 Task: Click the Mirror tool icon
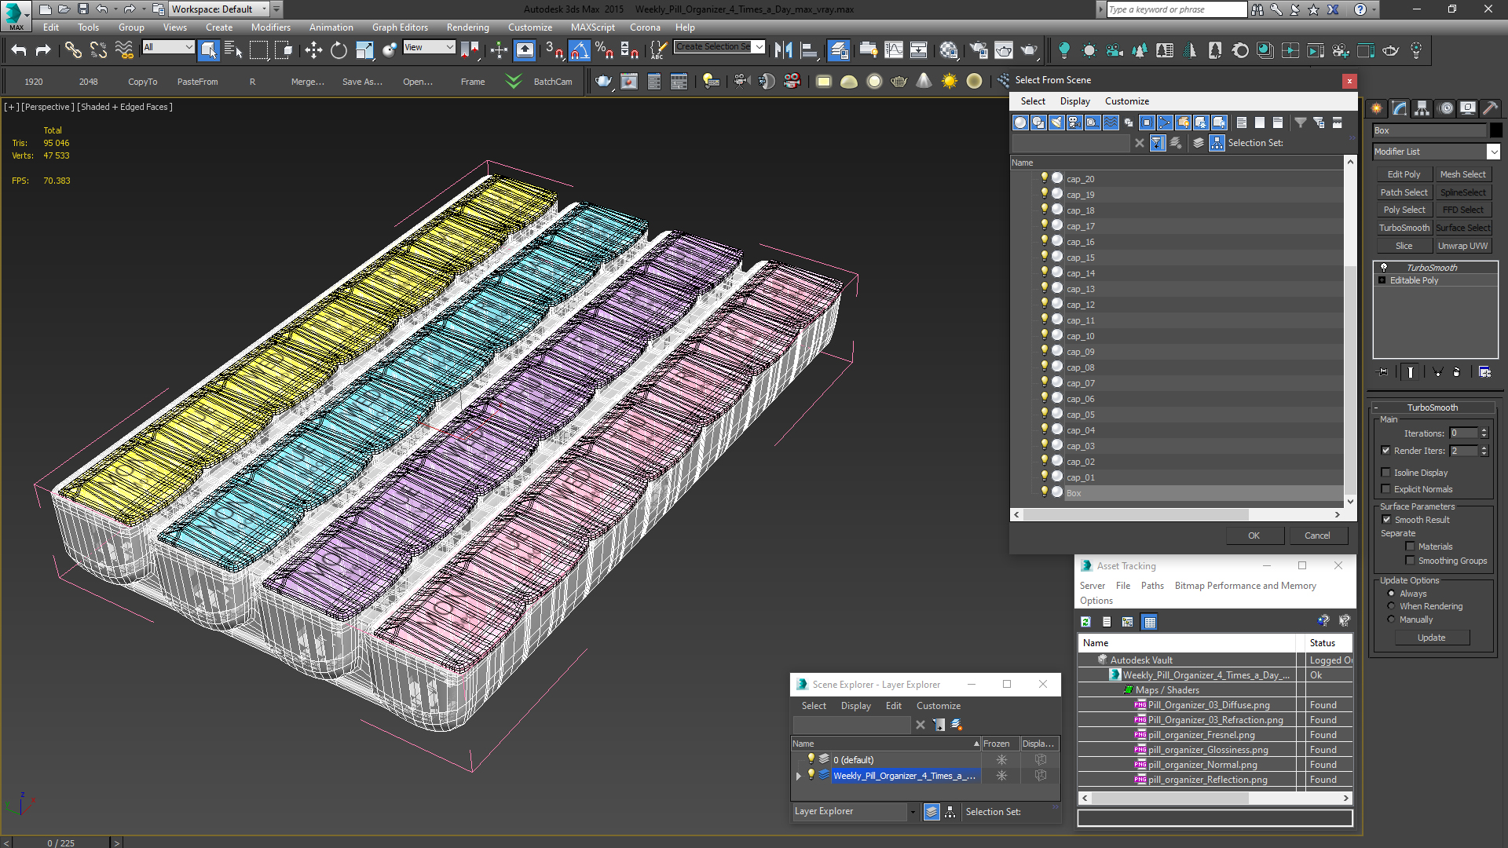(x=783, y=50)
